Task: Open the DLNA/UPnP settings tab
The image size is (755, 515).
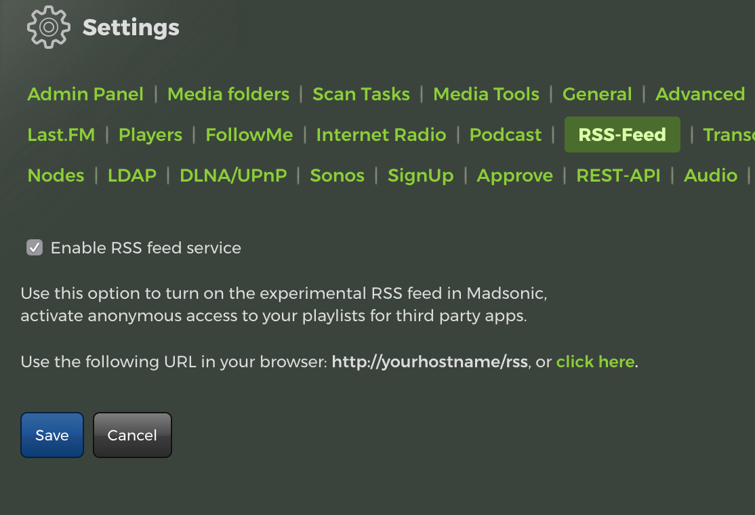Action: point(233,176)
